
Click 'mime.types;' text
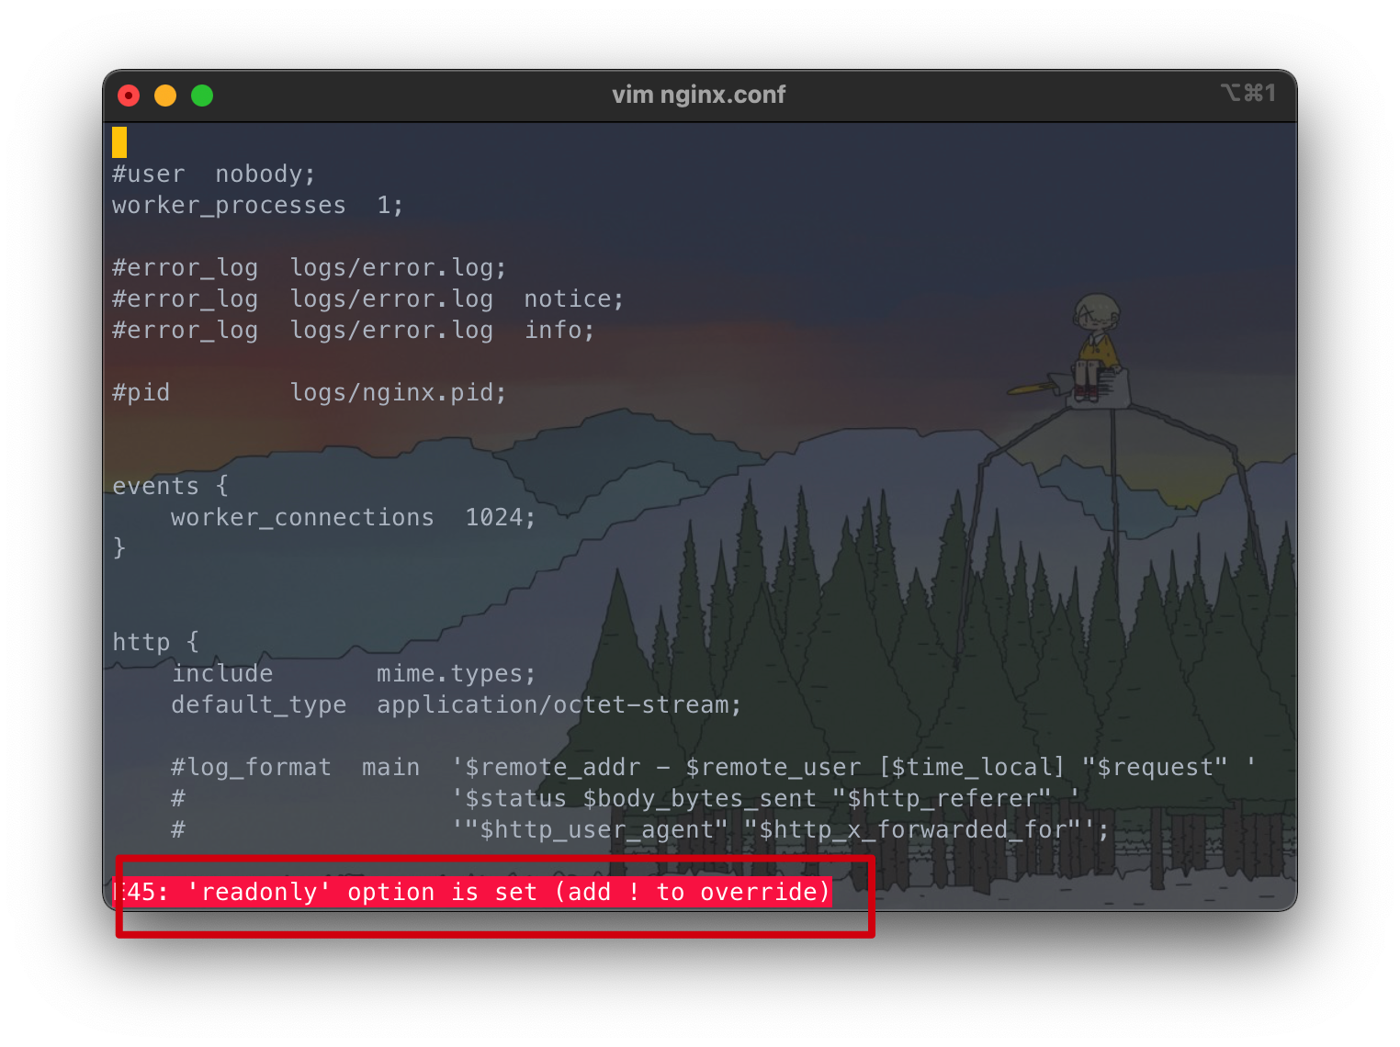tap(457, 674)
